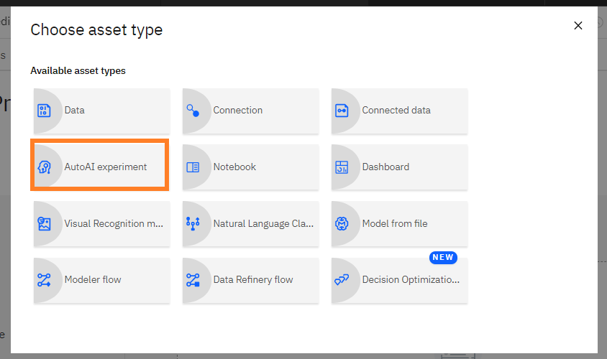Select the Dashboard asset type
Viewport: 607px width, 359px height.
pos(399,167)
